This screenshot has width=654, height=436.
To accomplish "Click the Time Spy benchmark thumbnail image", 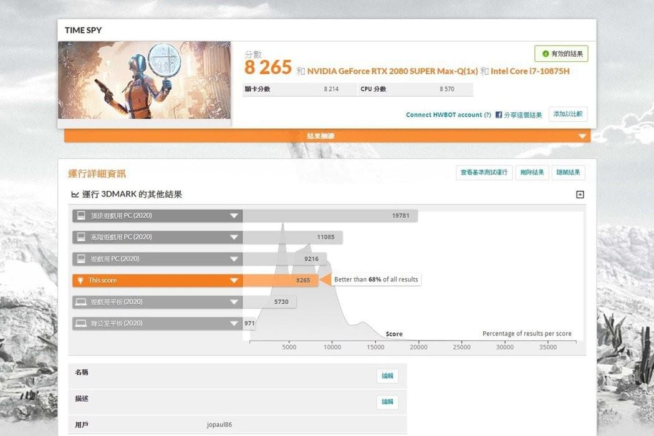I will [144, 80].
